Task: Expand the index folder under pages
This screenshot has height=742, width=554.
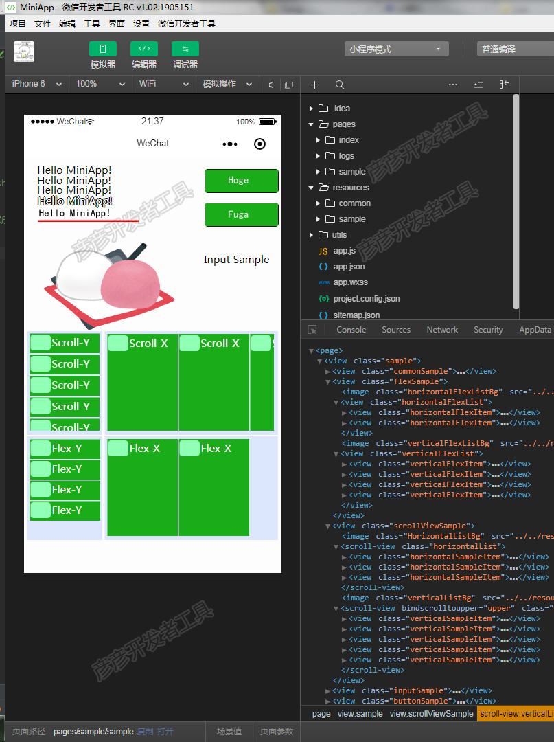Action: click(x=318, y=140)
